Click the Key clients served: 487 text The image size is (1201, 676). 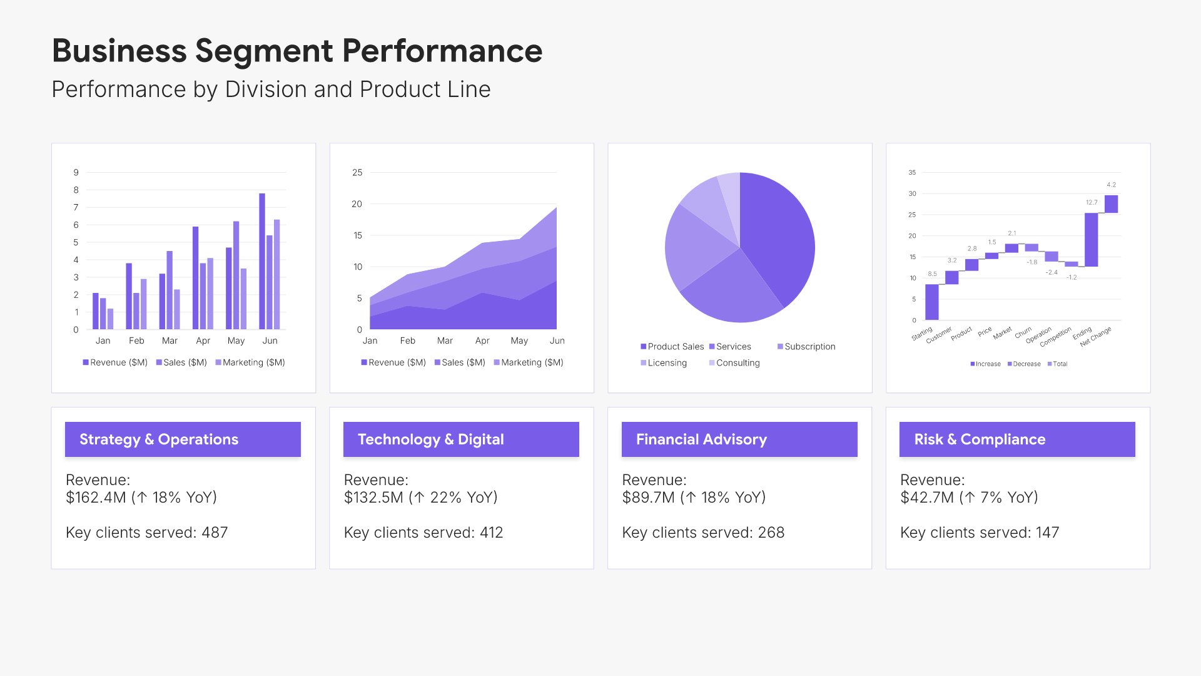coord(147,533)
